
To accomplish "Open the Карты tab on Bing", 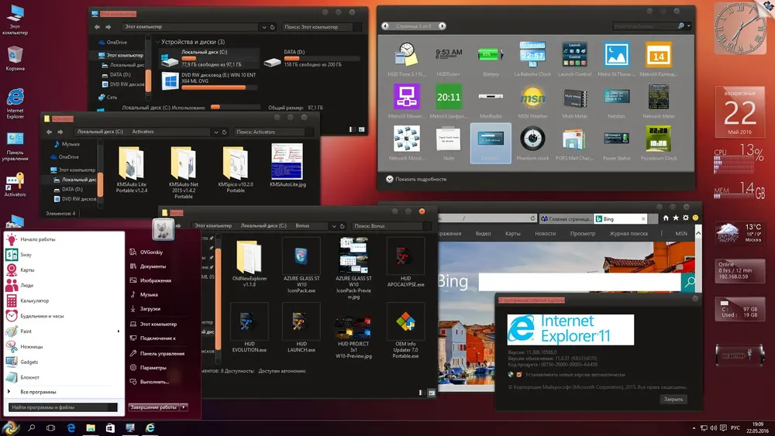I will coord(512,234).
